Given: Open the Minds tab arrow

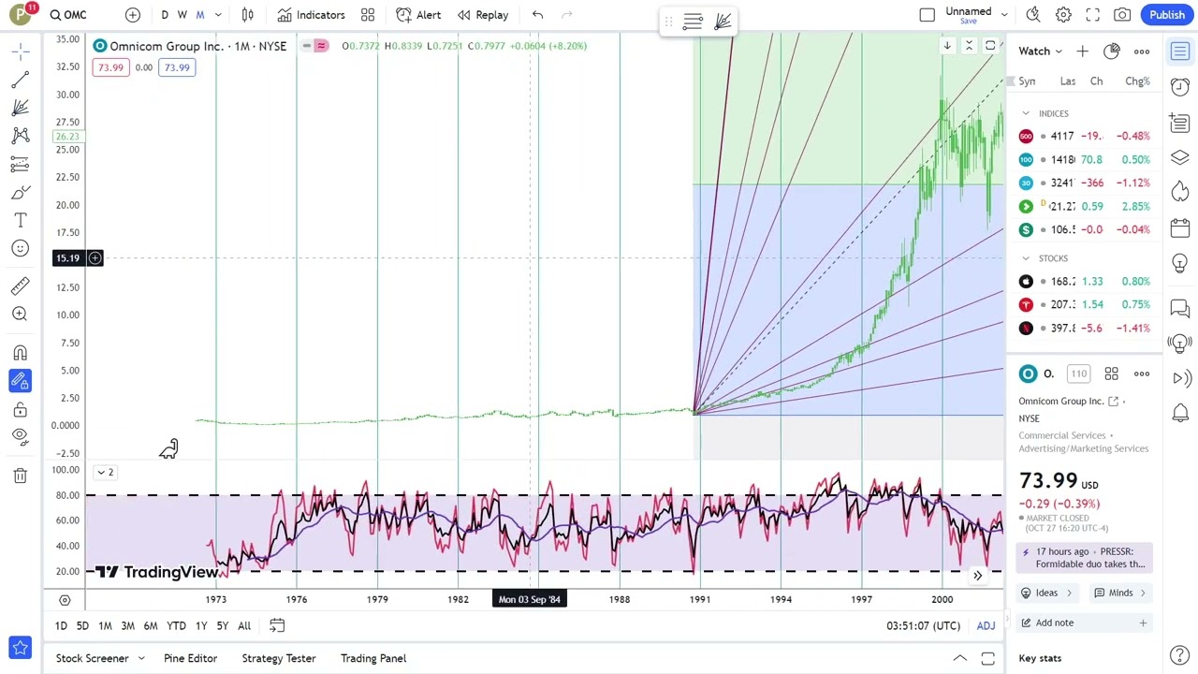Looking at the screenshot, I should [x=1143, y=593].
